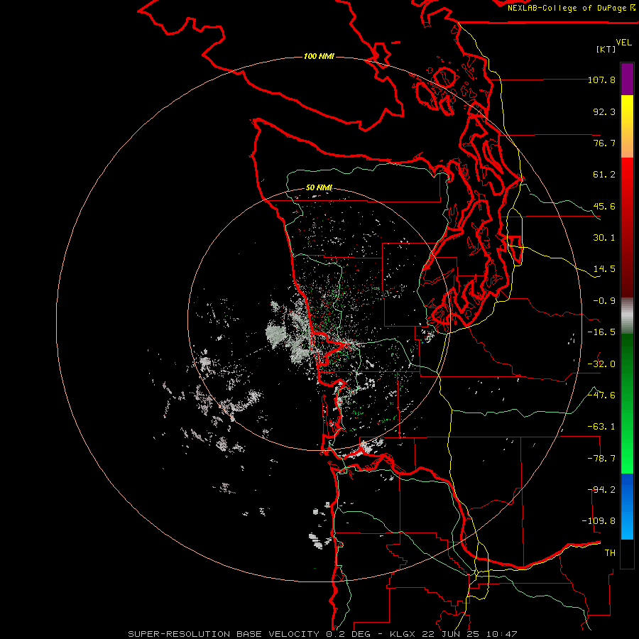The height and width of the screenshot is (639, 639).
Task: Pick the gray near-zero segment of color bar
Action: (627, 316)
